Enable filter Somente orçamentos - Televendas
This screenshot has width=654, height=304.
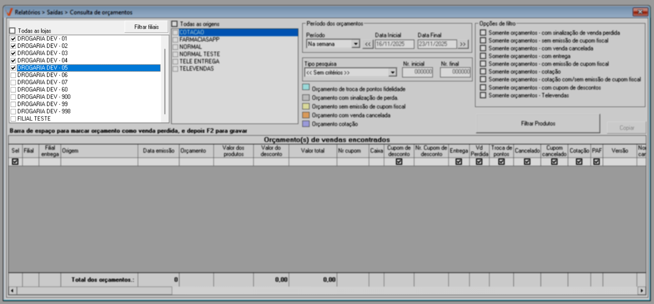[x=483, y=96]
